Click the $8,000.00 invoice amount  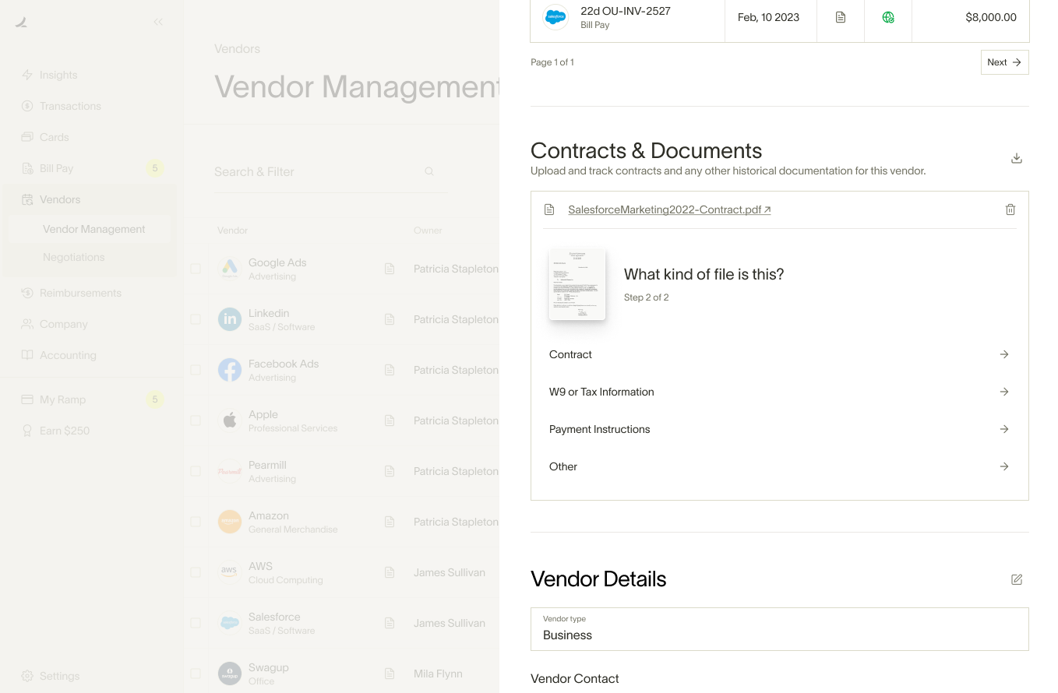[991, 17]
